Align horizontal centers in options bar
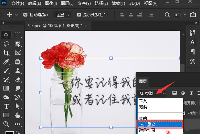Image resolution: width=200 pixels, height=134 pixels. coord(131,15)
